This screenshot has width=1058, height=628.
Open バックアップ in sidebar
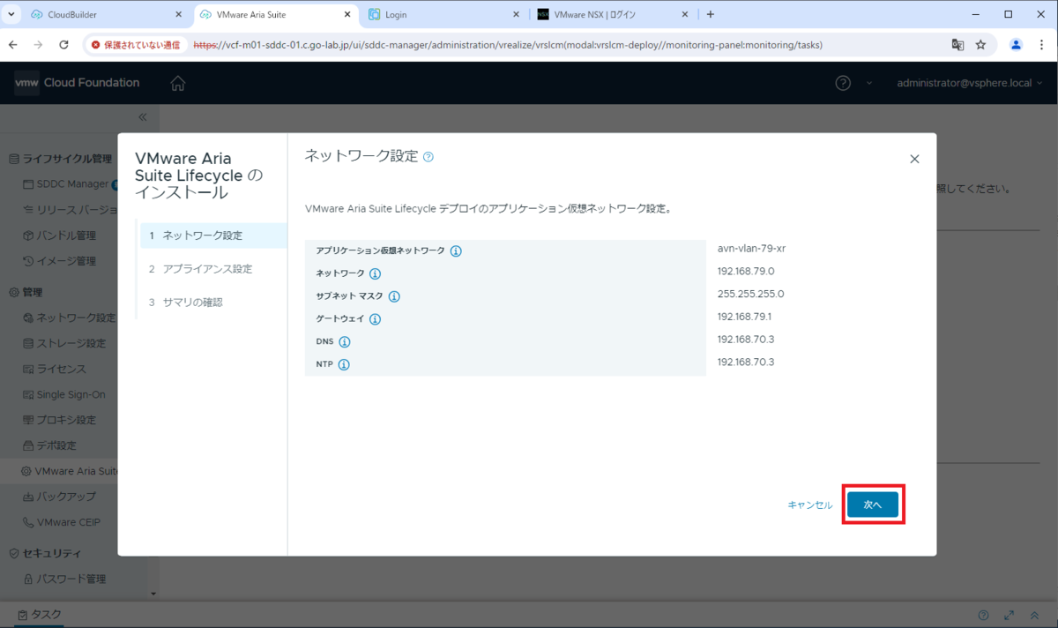tap(60, 497)
